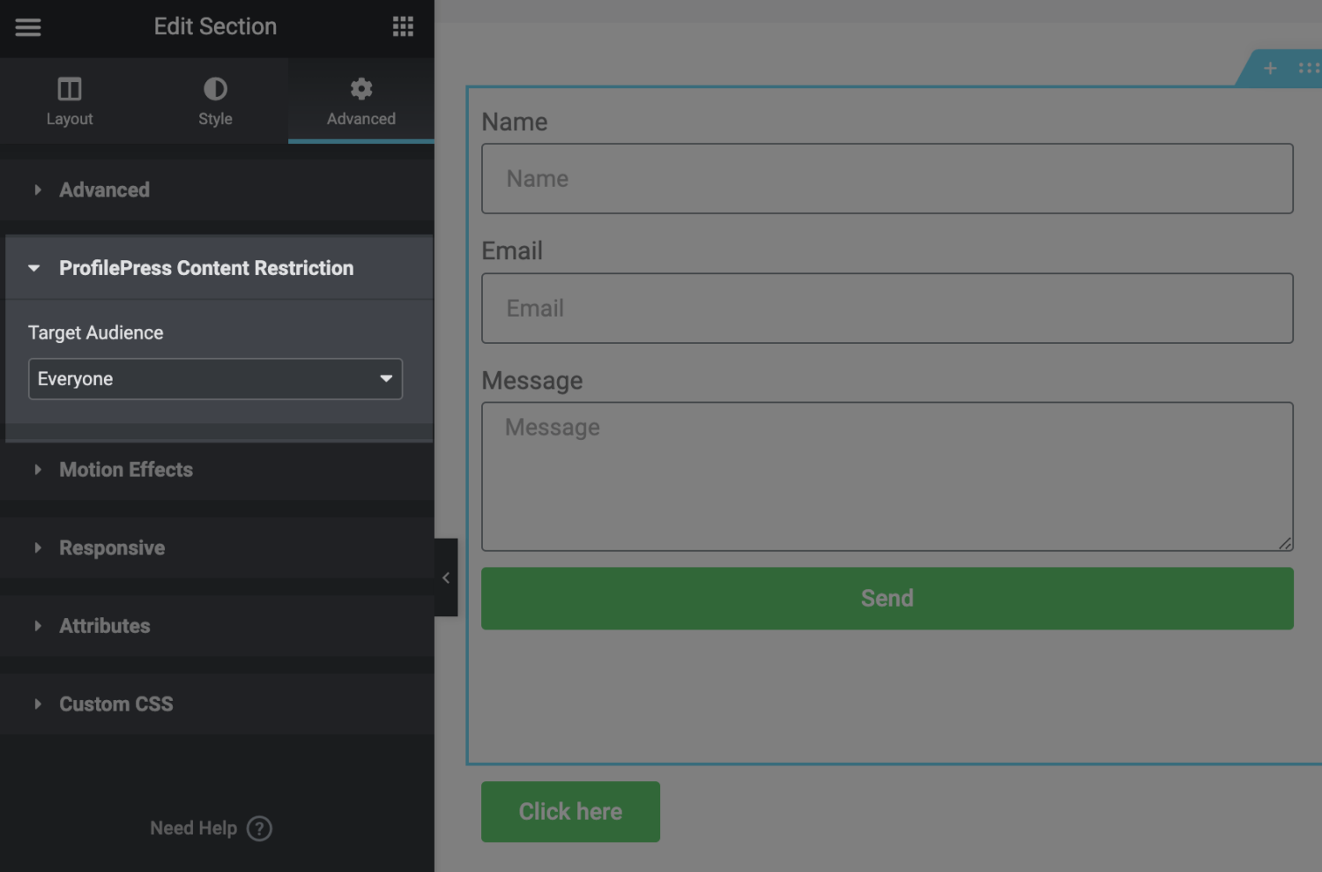
Task: Click the Send button
Action: pos(887,598)
